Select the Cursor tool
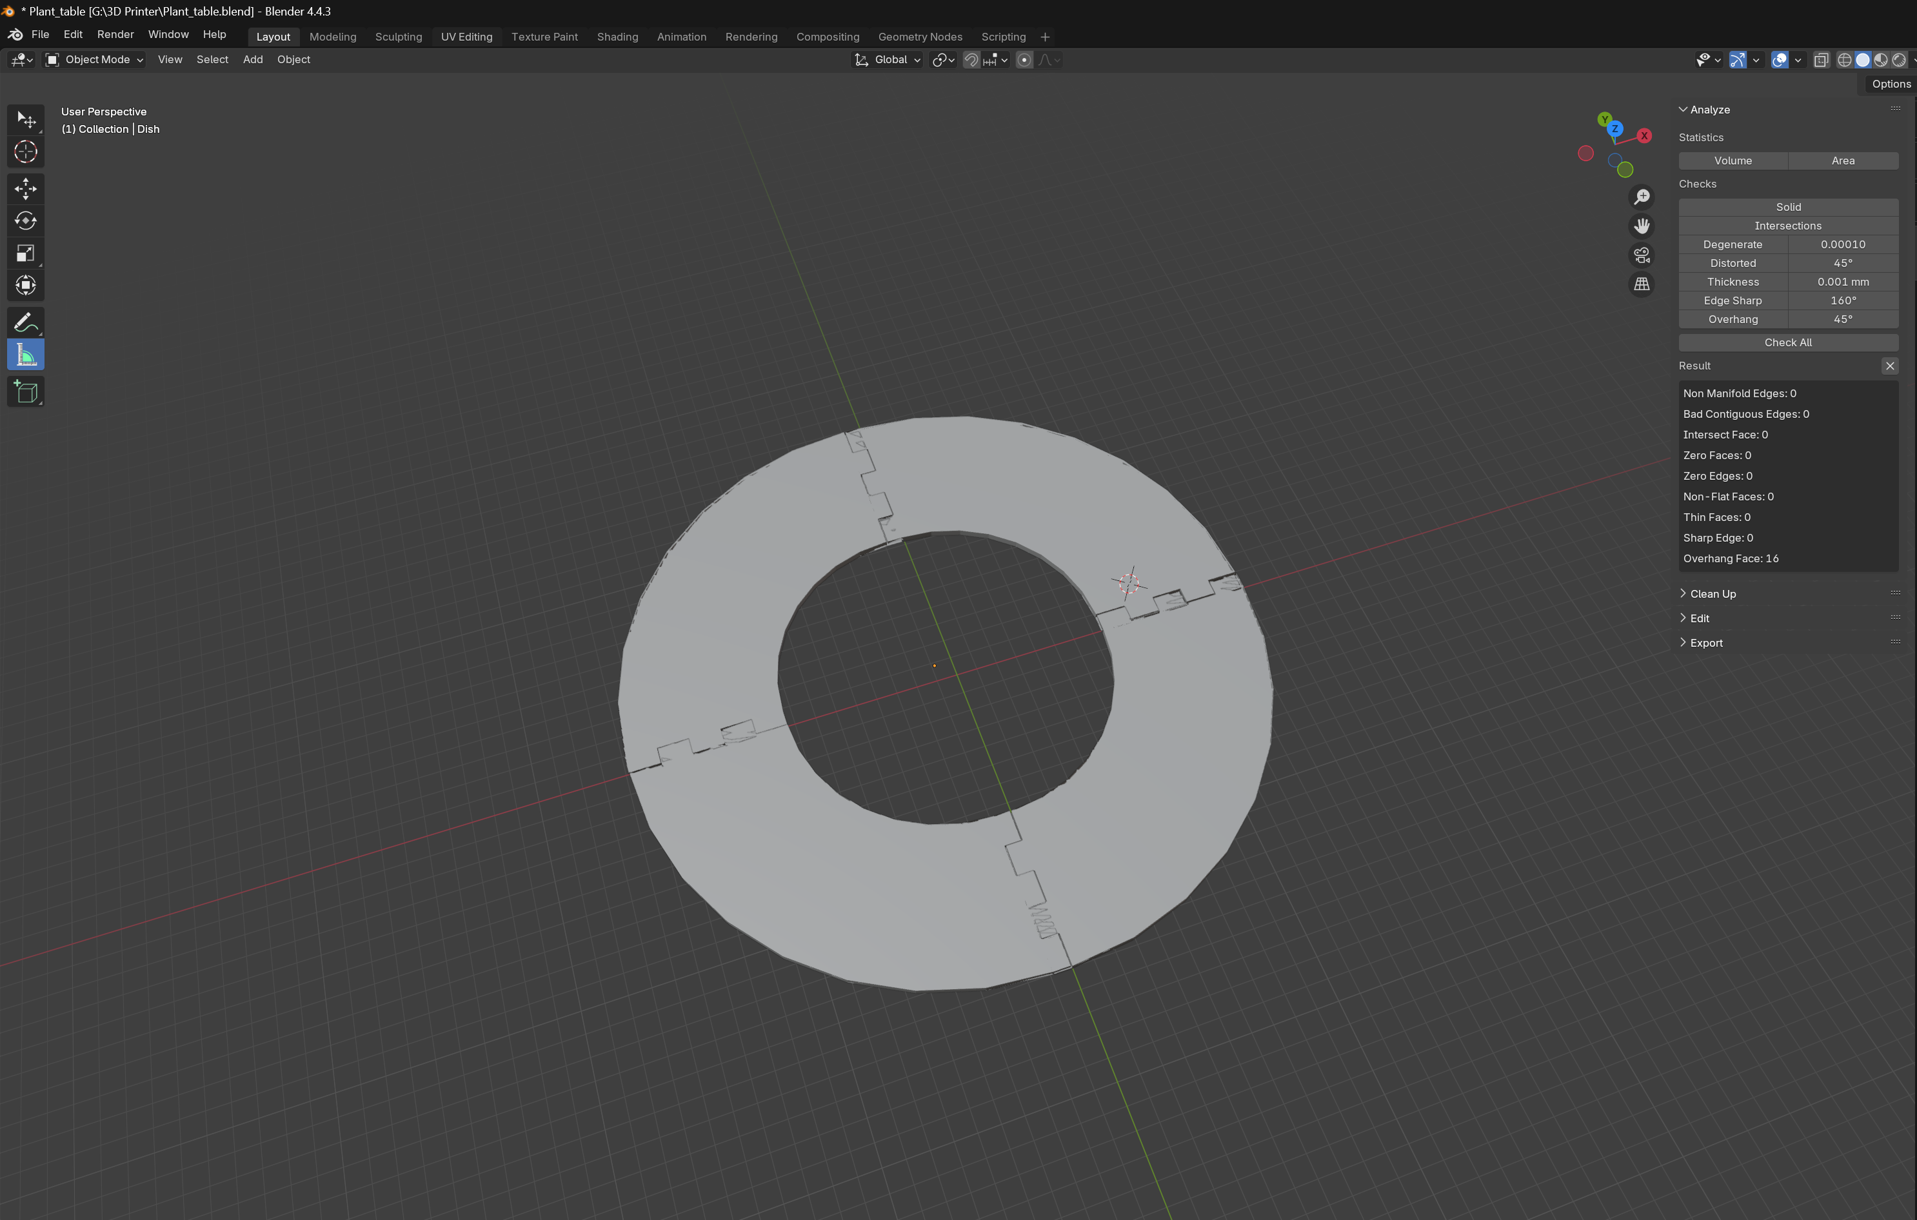 pos(25,152)
